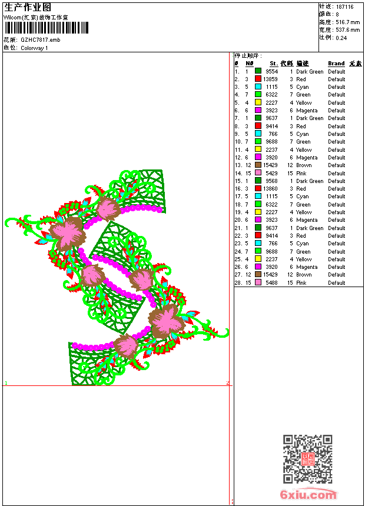The height and width of the screenshot is (506, 365).
Task: Click the GZHC7817.emb file name
Action: tap(41, 40)
